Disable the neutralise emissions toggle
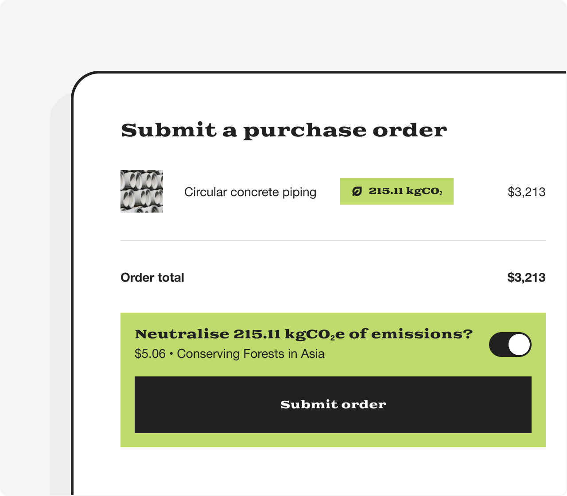567x496 pixels. click(x=510, y=345)
